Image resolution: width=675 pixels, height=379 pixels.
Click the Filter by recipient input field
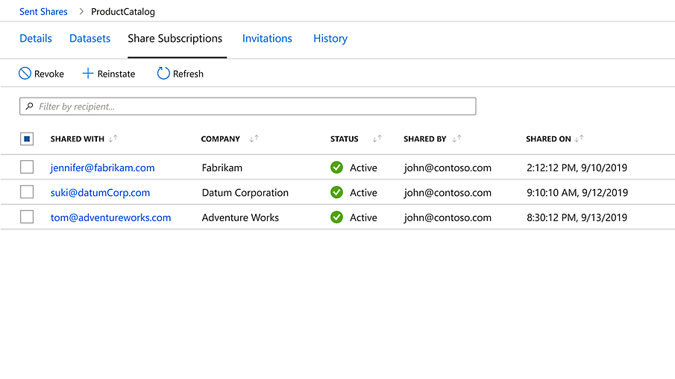click(254, 106)
